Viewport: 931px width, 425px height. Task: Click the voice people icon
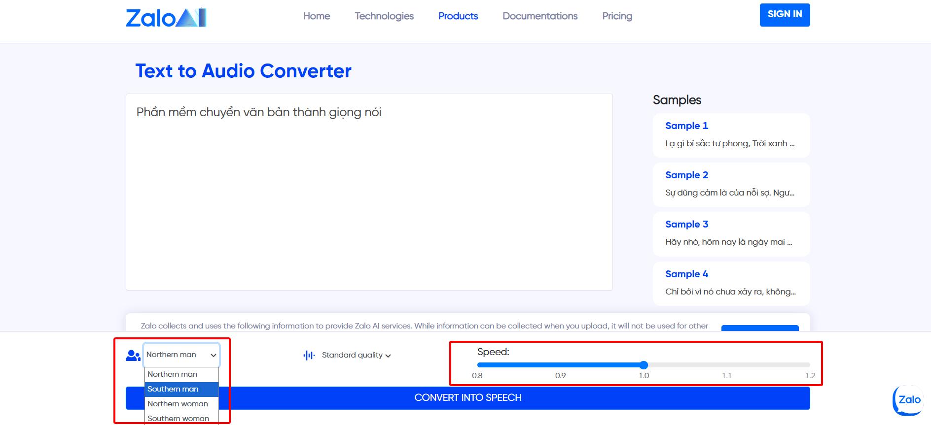pos(133,355)
